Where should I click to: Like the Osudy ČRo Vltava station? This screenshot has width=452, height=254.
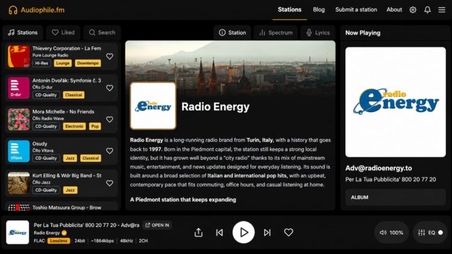[110, 151]
